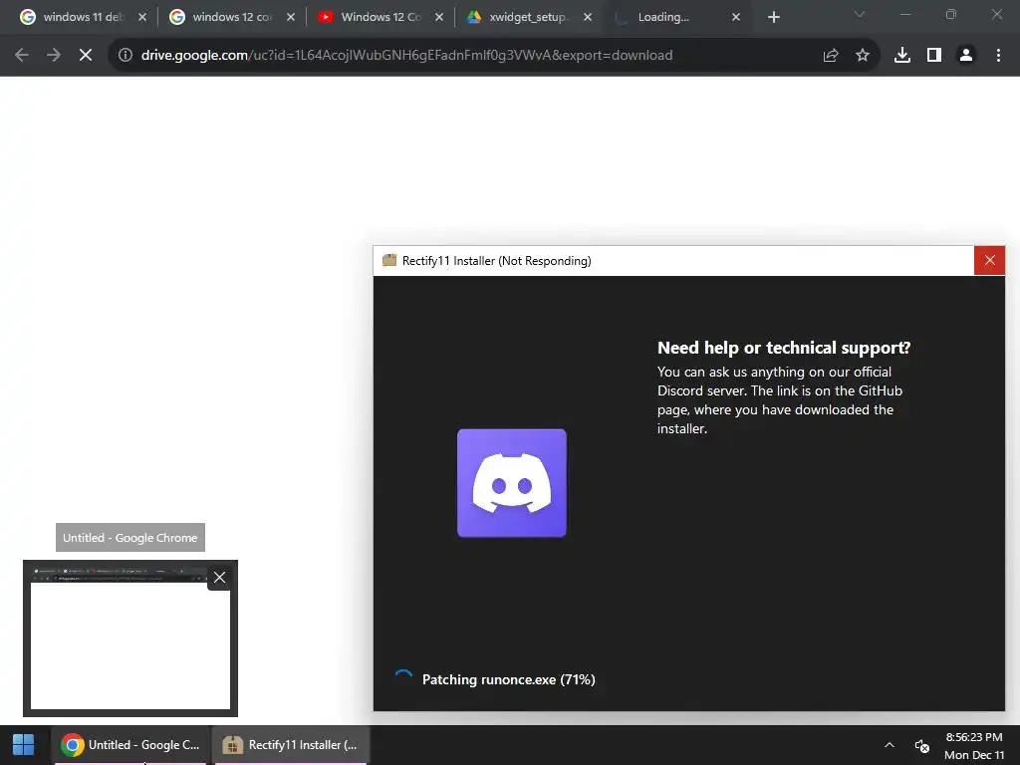Close the YouTube Windows 12 tab
This screenshot has height=765, width=1020.
pos(439,17)
